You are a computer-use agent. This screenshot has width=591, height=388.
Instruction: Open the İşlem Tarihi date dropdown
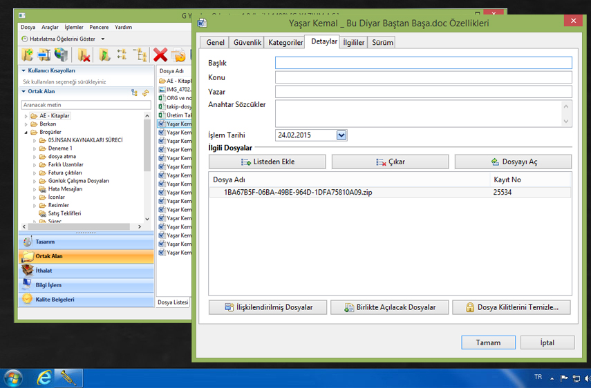click(341, 135)
